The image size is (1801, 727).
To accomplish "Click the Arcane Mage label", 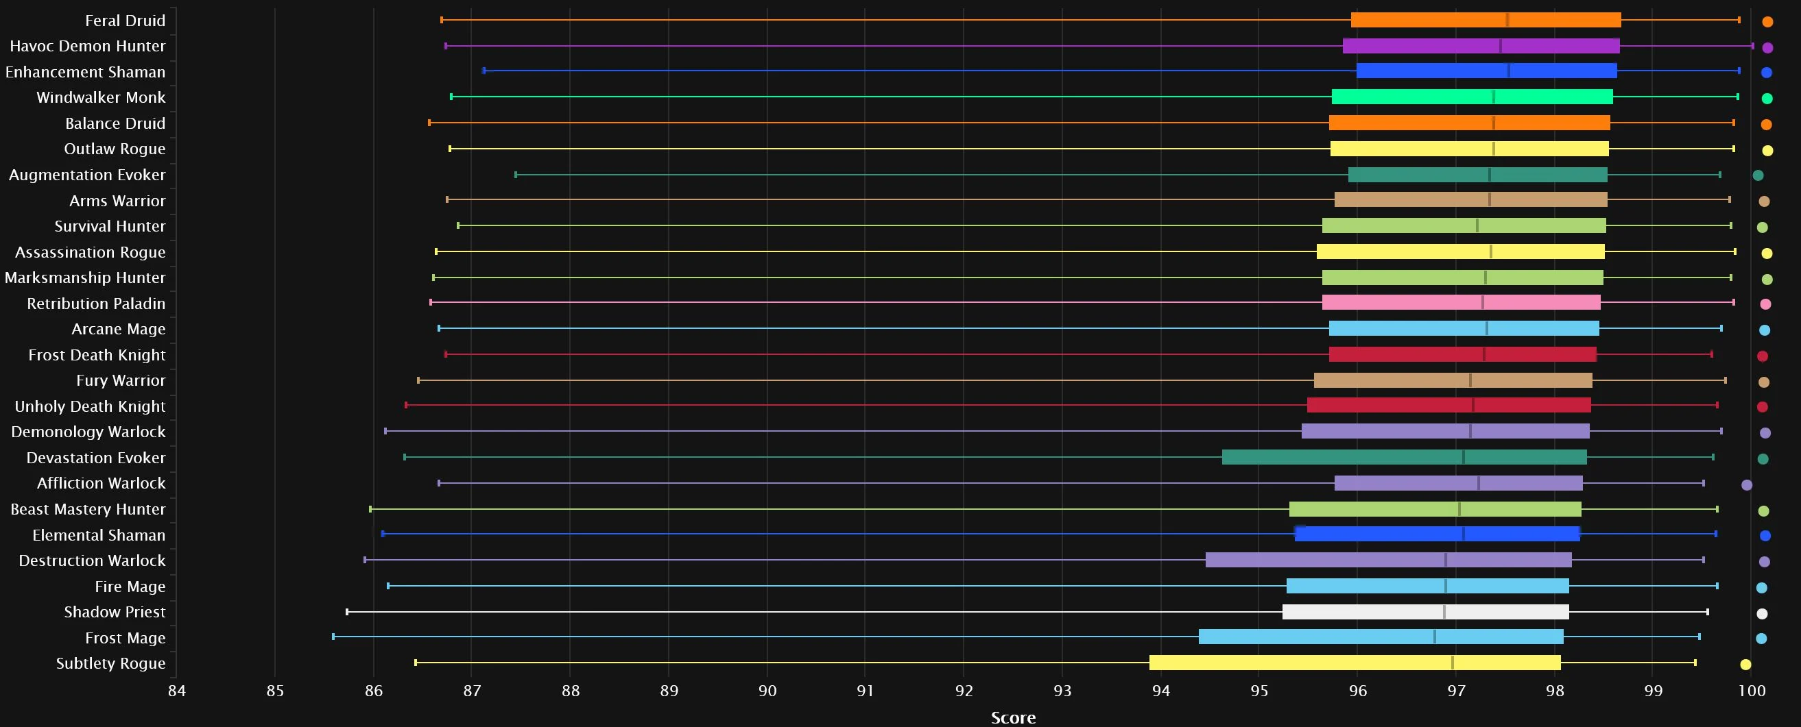I will pos(118,329).
